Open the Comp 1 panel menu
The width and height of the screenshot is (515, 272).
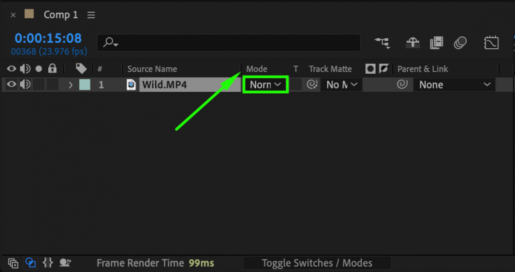[x=91, y=15]
